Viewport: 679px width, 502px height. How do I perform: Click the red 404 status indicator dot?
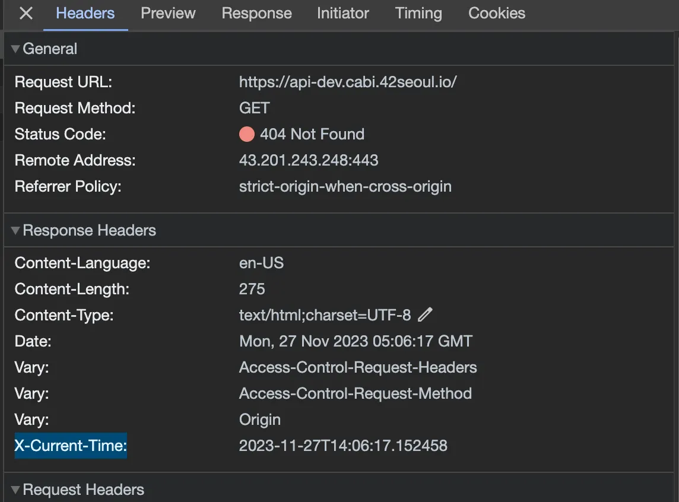247,135
